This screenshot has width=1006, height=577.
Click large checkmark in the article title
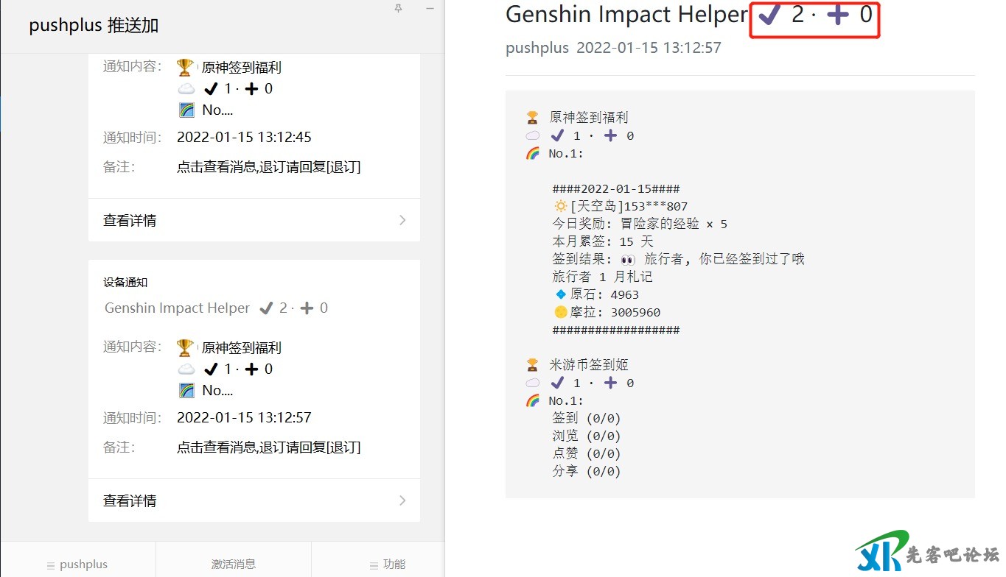(770, 15)
